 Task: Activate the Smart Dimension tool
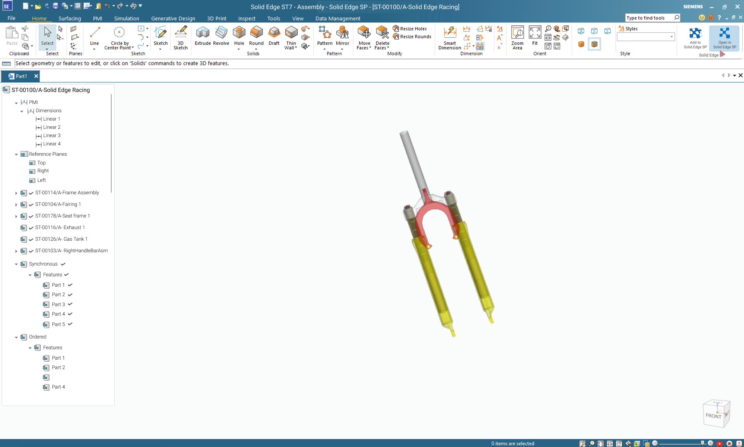click(450, 38)
